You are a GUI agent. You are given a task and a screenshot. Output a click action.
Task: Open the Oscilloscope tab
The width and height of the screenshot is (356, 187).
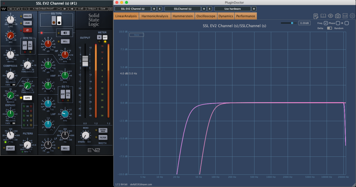click(x=206, y=16)
